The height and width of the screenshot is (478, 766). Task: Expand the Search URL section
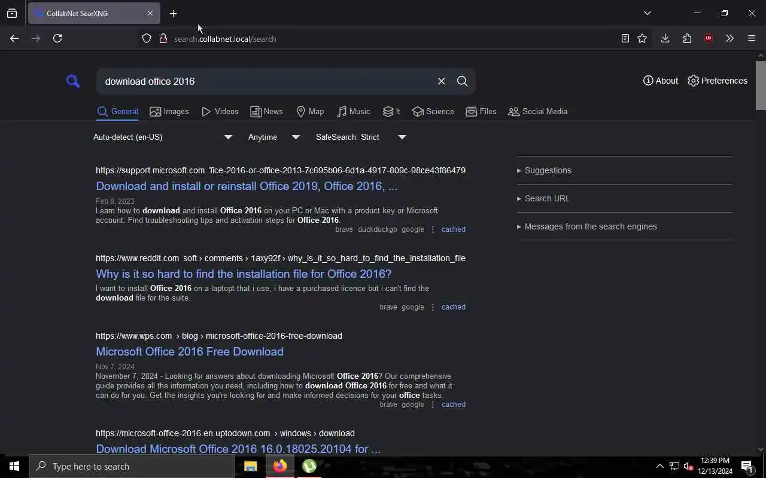click(x=624, y=198)
